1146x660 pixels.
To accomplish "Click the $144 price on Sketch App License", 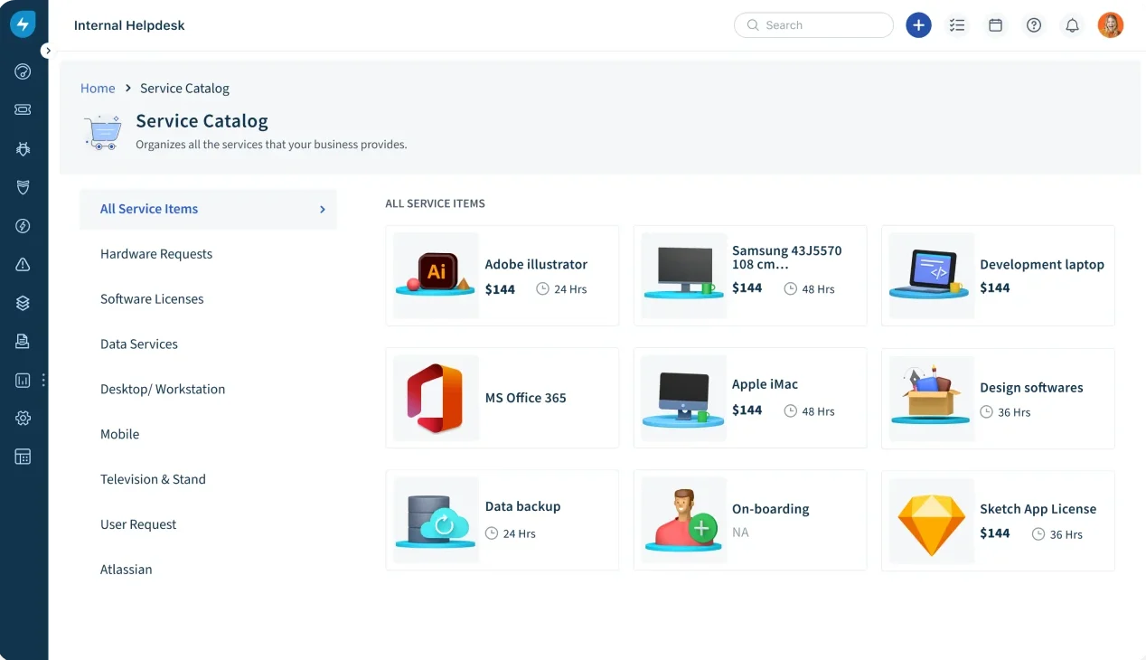I will (x=995, y=533).
